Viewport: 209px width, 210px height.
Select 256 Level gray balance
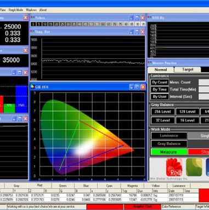click(162, 112)
